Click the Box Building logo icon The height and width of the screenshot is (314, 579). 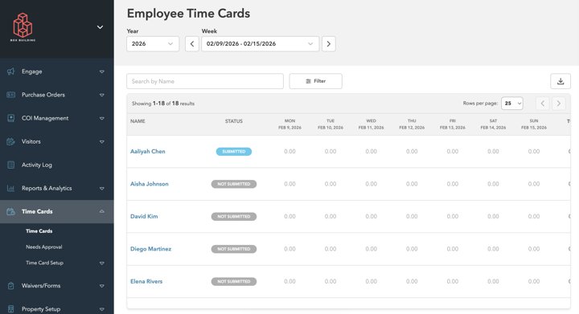click(x=23, y=27)
